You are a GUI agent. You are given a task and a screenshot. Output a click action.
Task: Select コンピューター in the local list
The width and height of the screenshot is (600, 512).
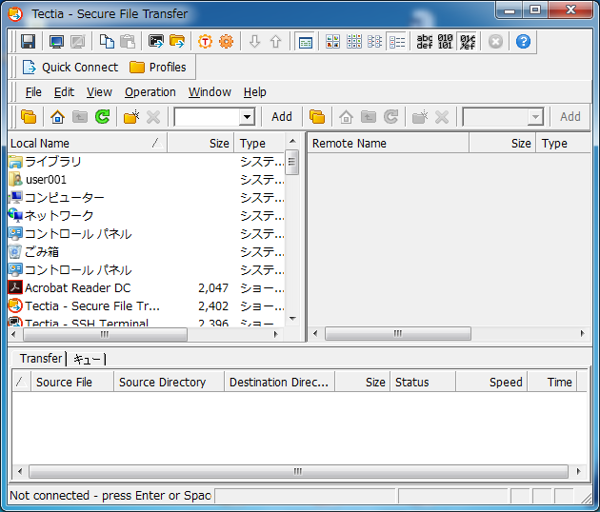point(146,198)
